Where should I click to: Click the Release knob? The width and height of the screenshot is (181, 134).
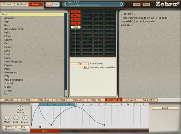click(x=25, y=117)
